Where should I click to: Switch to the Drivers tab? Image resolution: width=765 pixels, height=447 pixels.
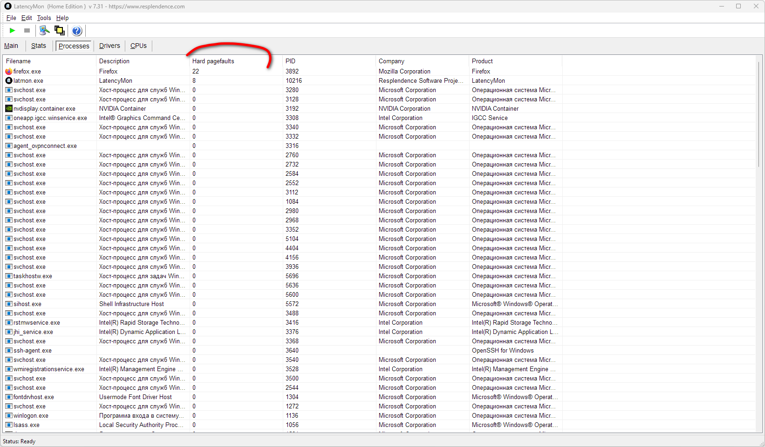tap(109, 46)
